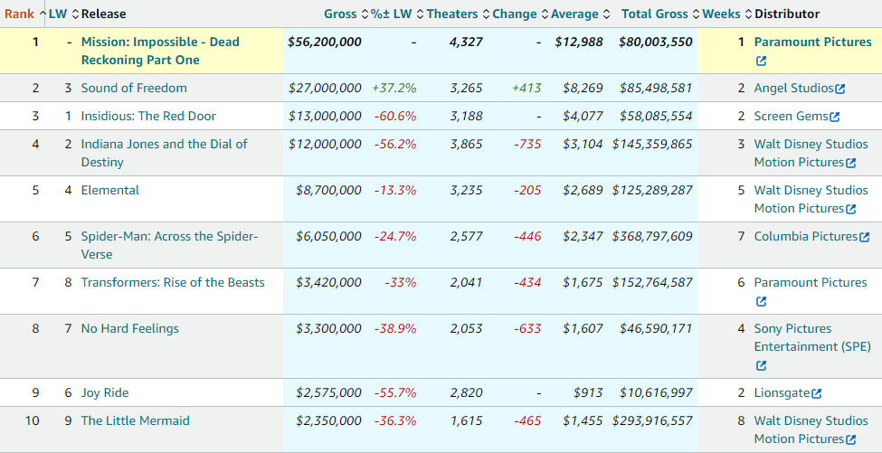
Task: Sort table by Rank column
Action: [19, 14]
